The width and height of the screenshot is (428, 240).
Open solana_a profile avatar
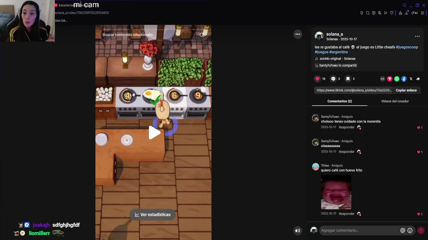click(319, 36)
